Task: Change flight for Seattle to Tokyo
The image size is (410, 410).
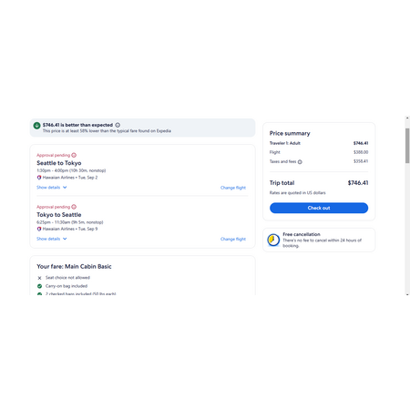Action: click(x=233, y=188)
